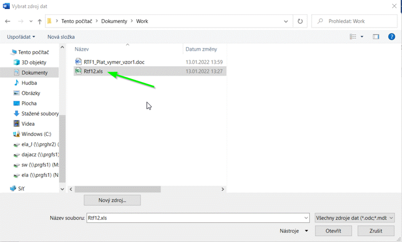Open the file type filter dropdown
The height and width of the screenshot is (242, 402).
354,218
